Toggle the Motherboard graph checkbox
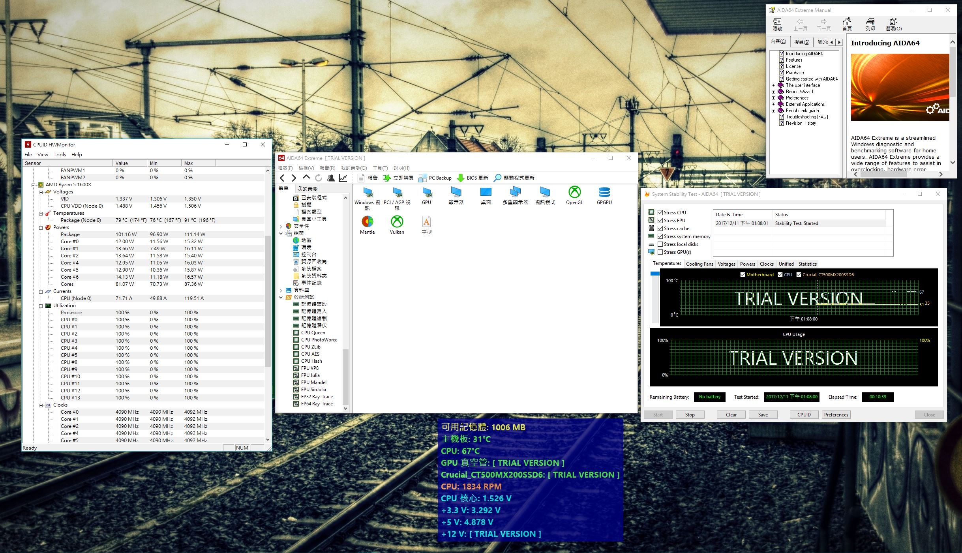Image resolution: width=962 pixels, height=553 pixels. [743, 275]
